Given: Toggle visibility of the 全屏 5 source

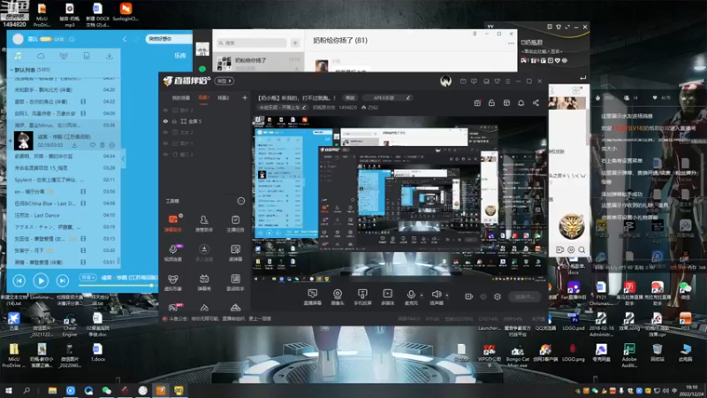Looking at the screenshot, I should (165, 121).
